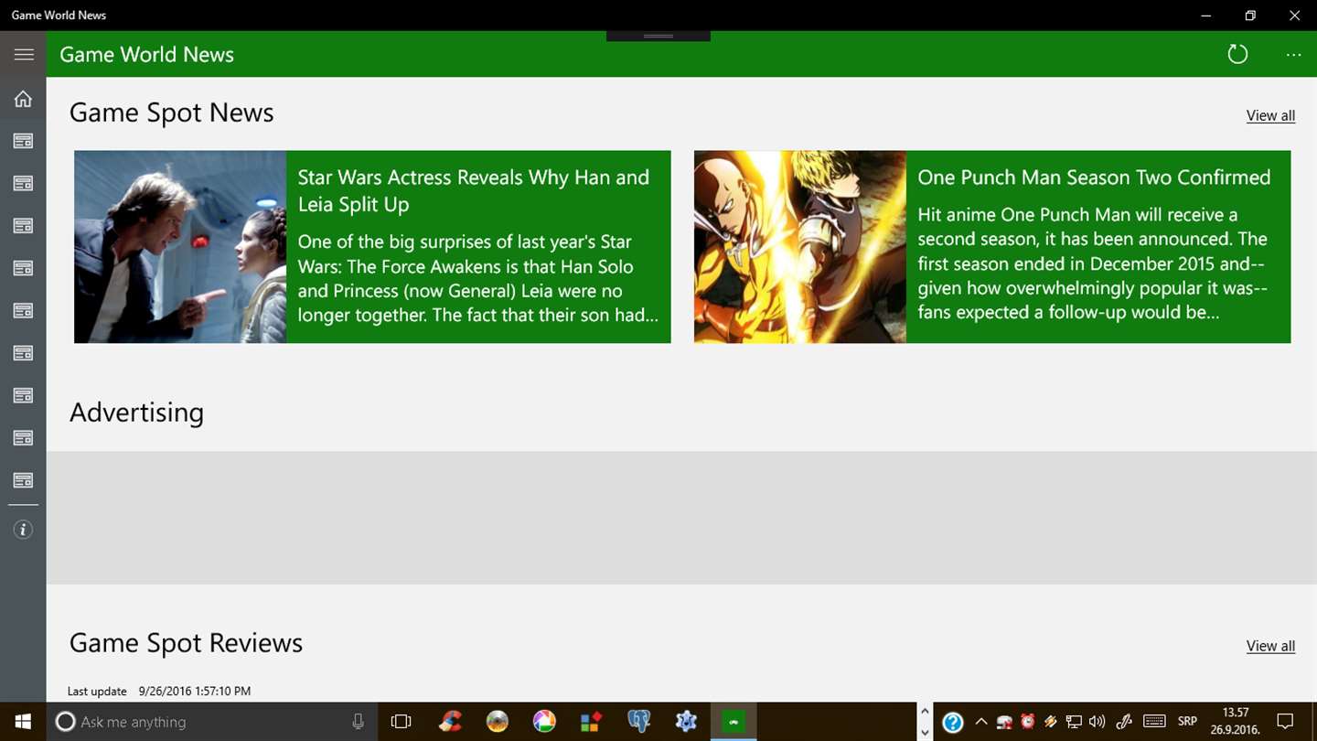This screenshot has height=741, width=1317.
Task: Select the news feed icon just above the info icon
Action: (x=23, y=480)
